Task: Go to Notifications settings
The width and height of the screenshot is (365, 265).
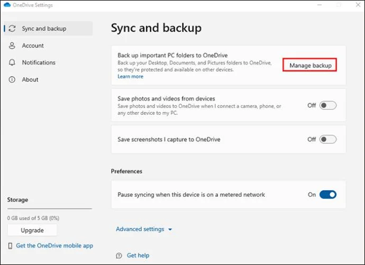Action: click(x=48, y=62)
